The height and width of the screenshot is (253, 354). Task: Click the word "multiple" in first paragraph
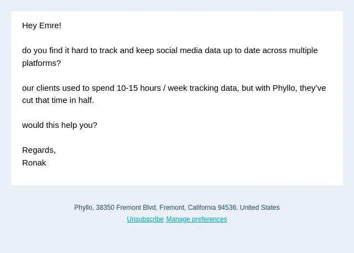point(303,50)
